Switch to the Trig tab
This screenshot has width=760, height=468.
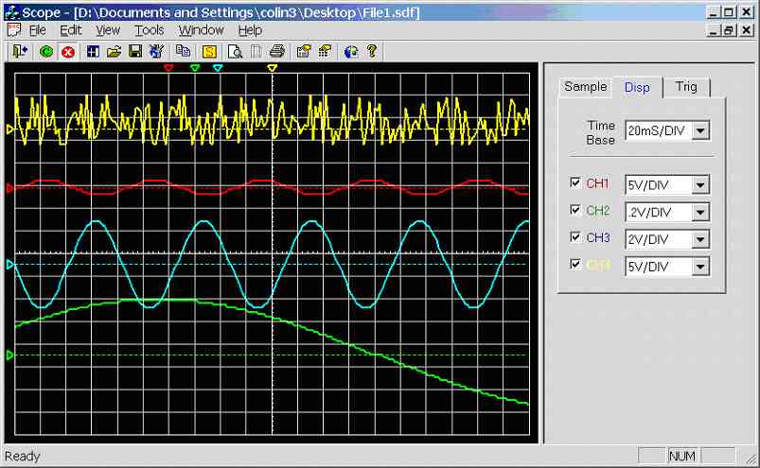[x=686, y=87]
